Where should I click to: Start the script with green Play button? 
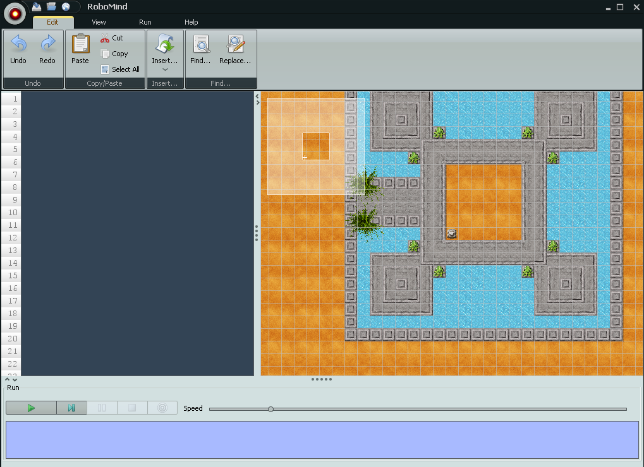pos(31,408)
